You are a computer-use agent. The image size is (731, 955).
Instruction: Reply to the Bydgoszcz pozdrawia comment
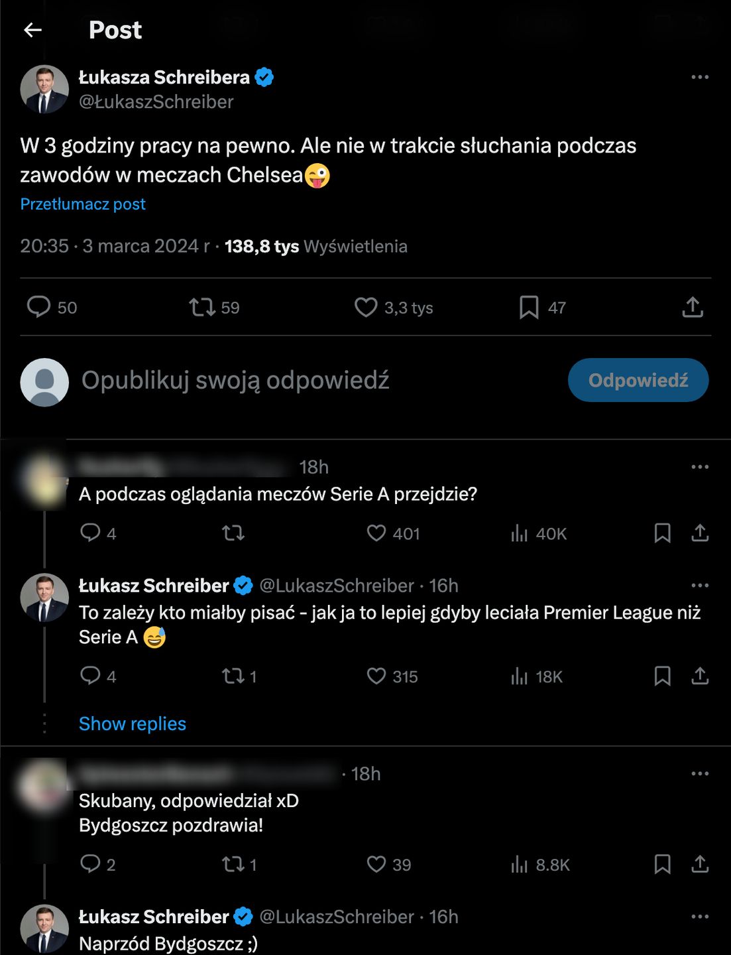click(90, 864)
